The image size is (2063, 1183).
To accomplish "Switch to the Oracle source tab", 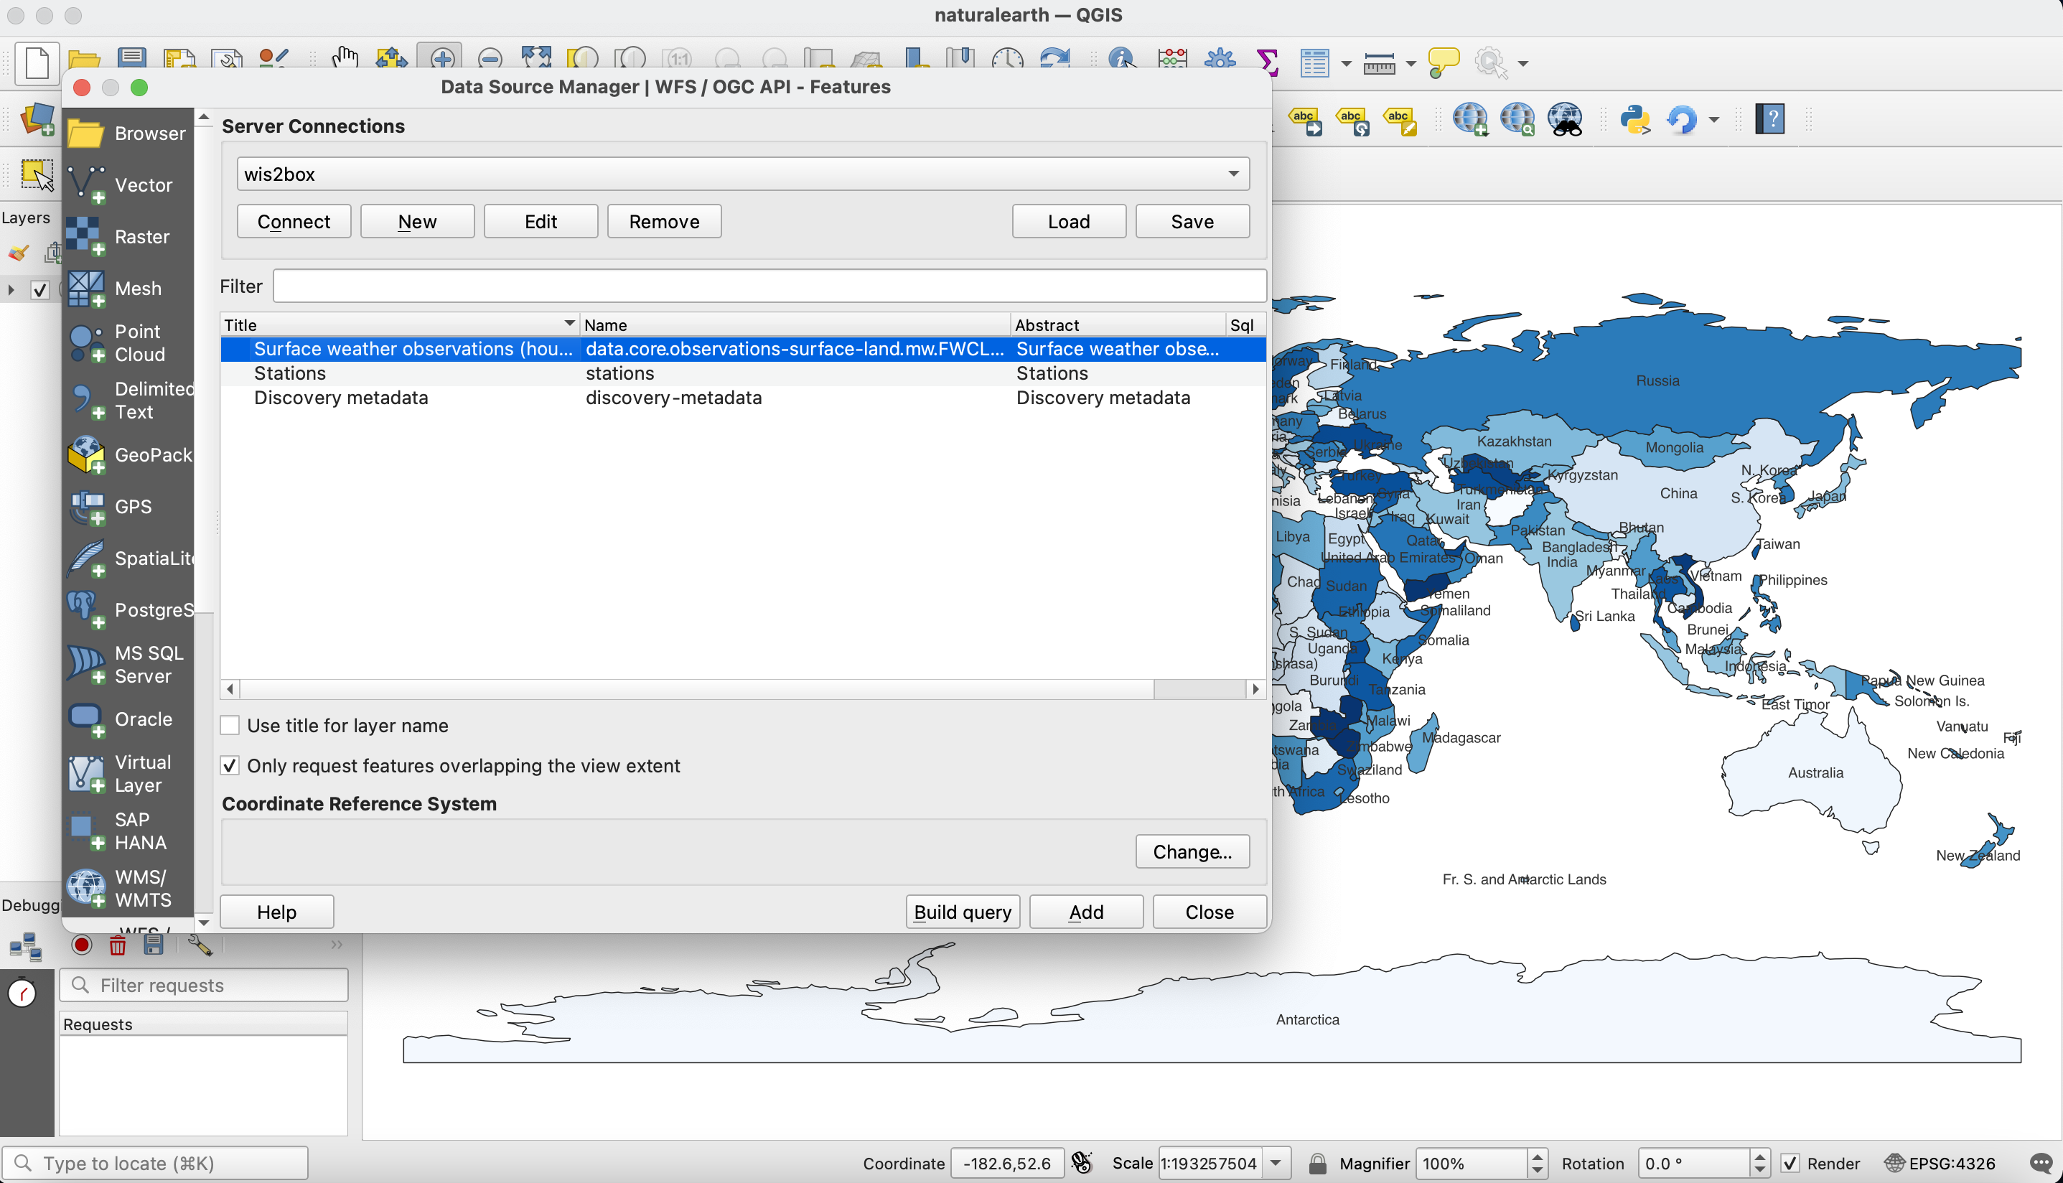I will (128, 719).
